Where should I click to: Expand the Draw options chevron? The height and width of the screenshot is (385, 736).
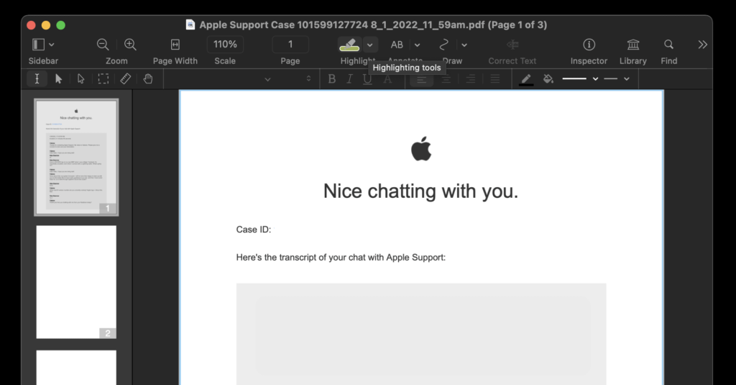click(x=464, y=45)
